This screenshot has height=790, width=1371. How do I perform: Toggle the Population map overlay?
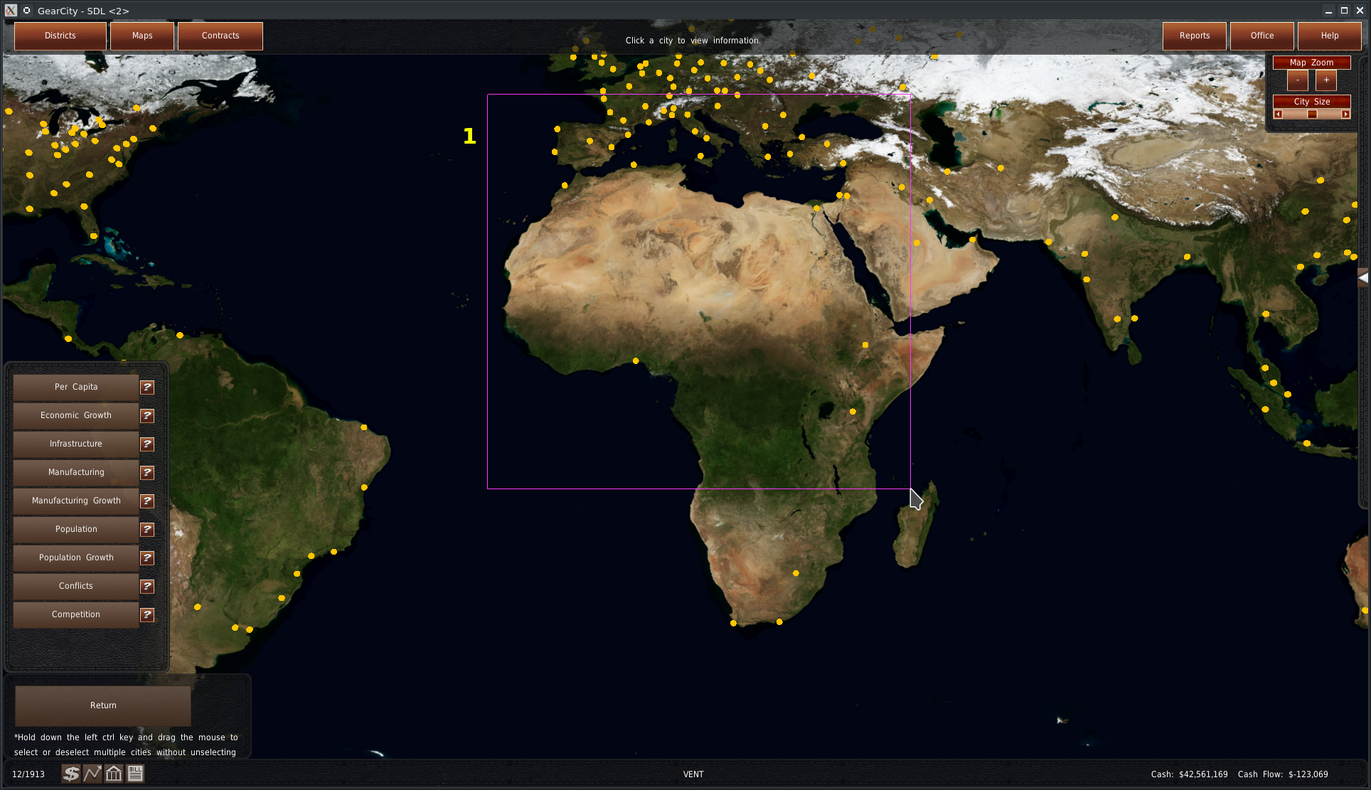(x=76, y=529)
